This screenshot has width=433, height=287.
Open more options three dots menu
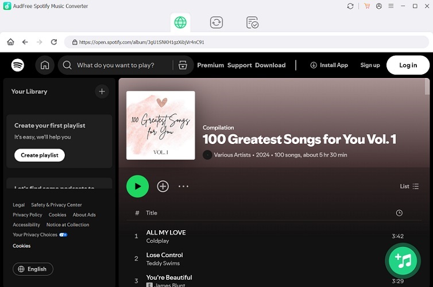tap(183, 187)
